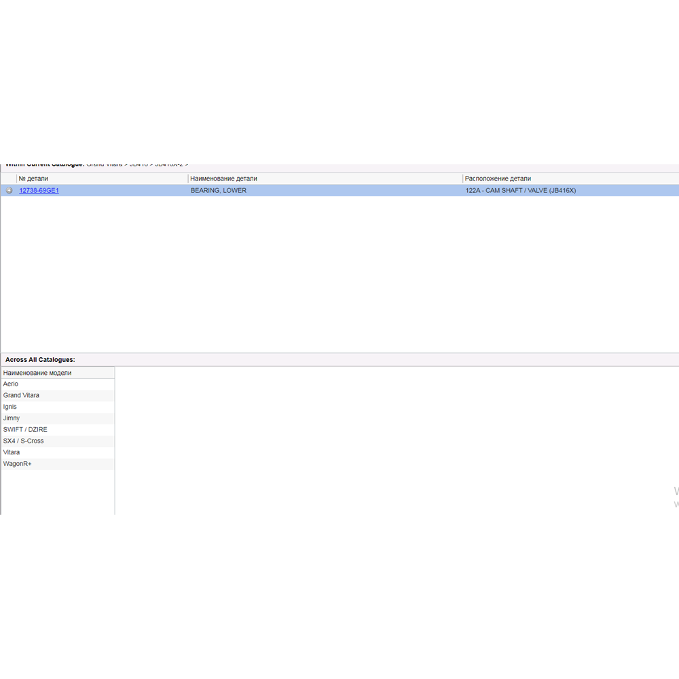Select Vitara in the model list
679x679 pixels.
[x=12, y=452]
